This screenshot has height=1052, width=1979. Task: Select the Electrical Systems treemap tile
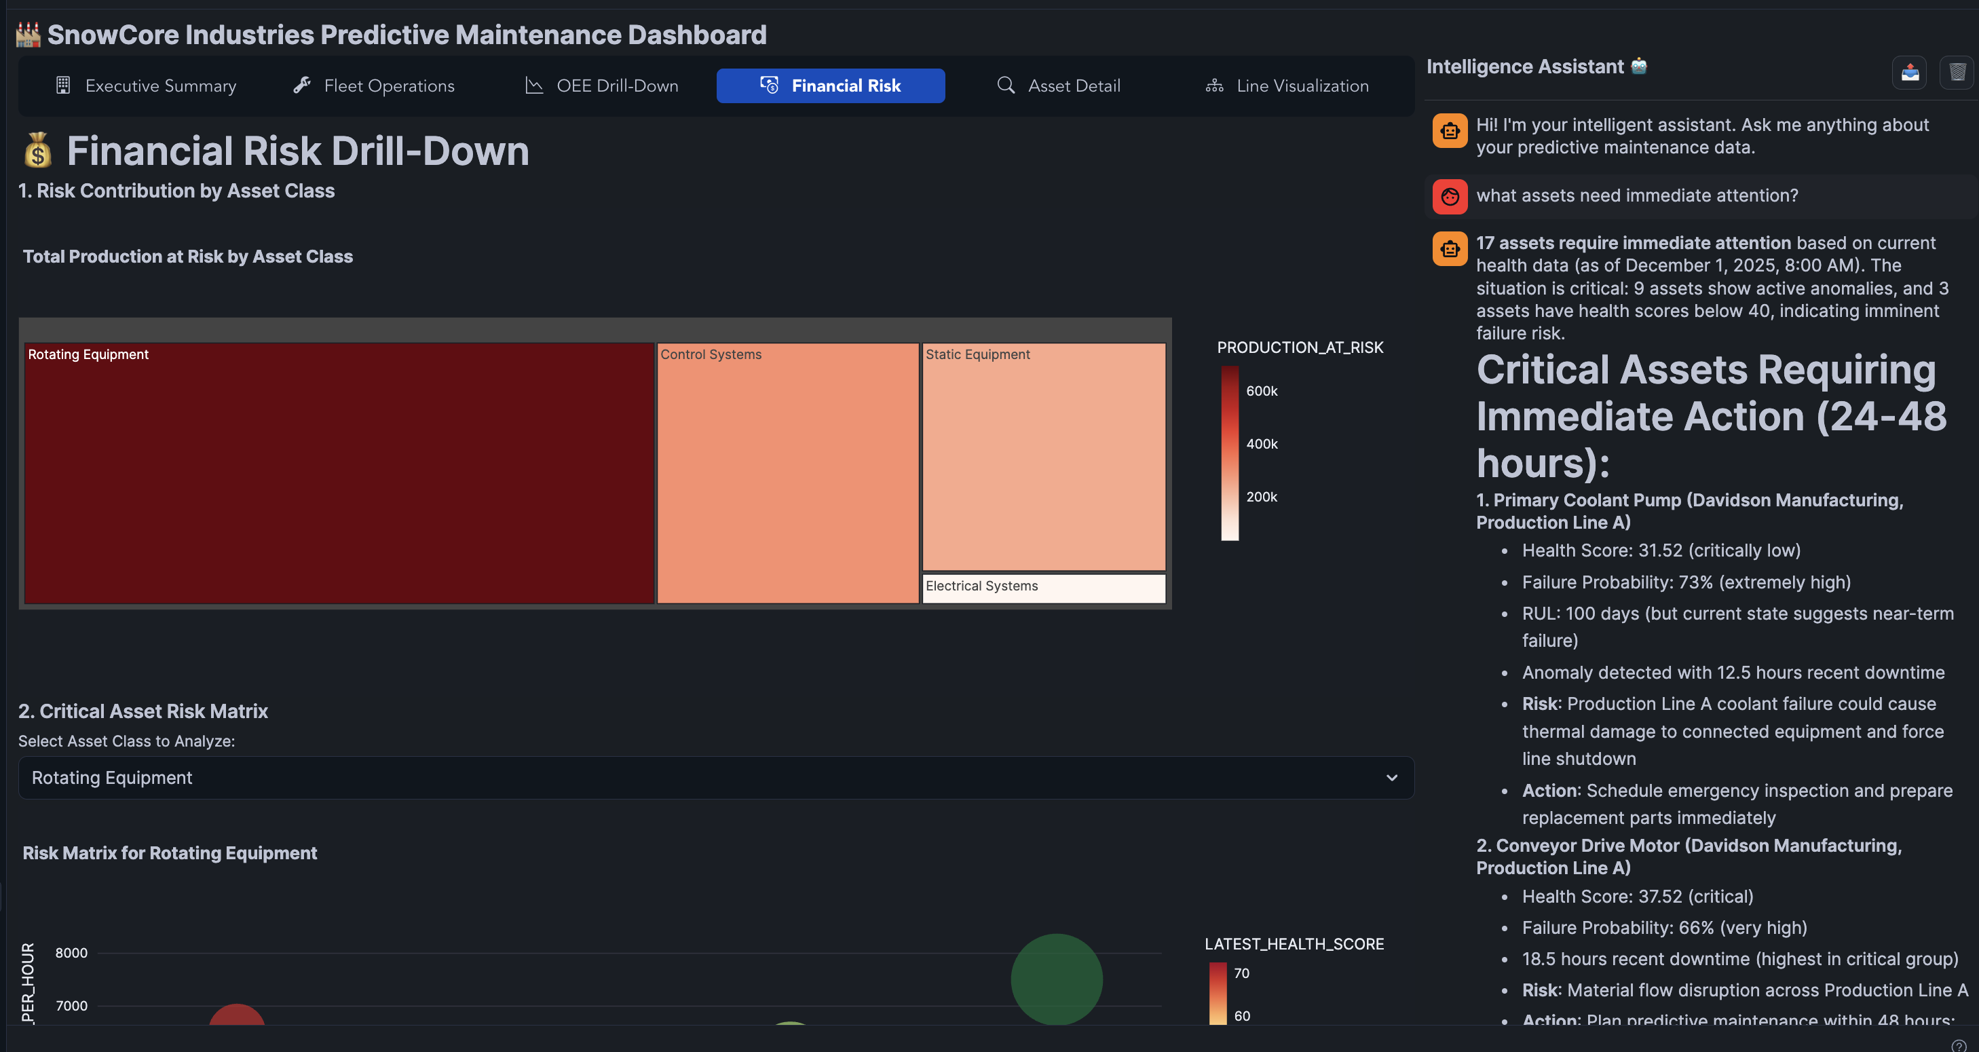pyautogui.click(x=1043, y=588)
